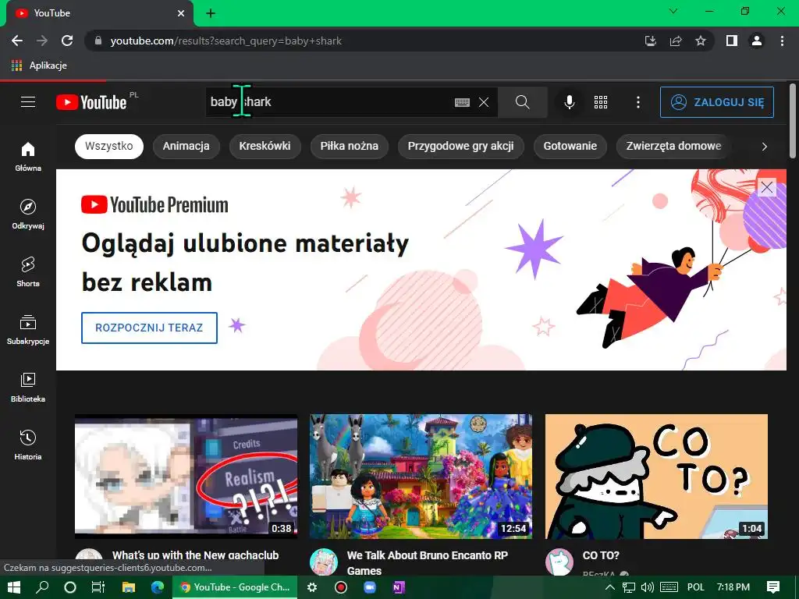Open Chrome three-dot menu
Image resolution: width=799 pixels, height=599 pixels.
pos(782,41)
